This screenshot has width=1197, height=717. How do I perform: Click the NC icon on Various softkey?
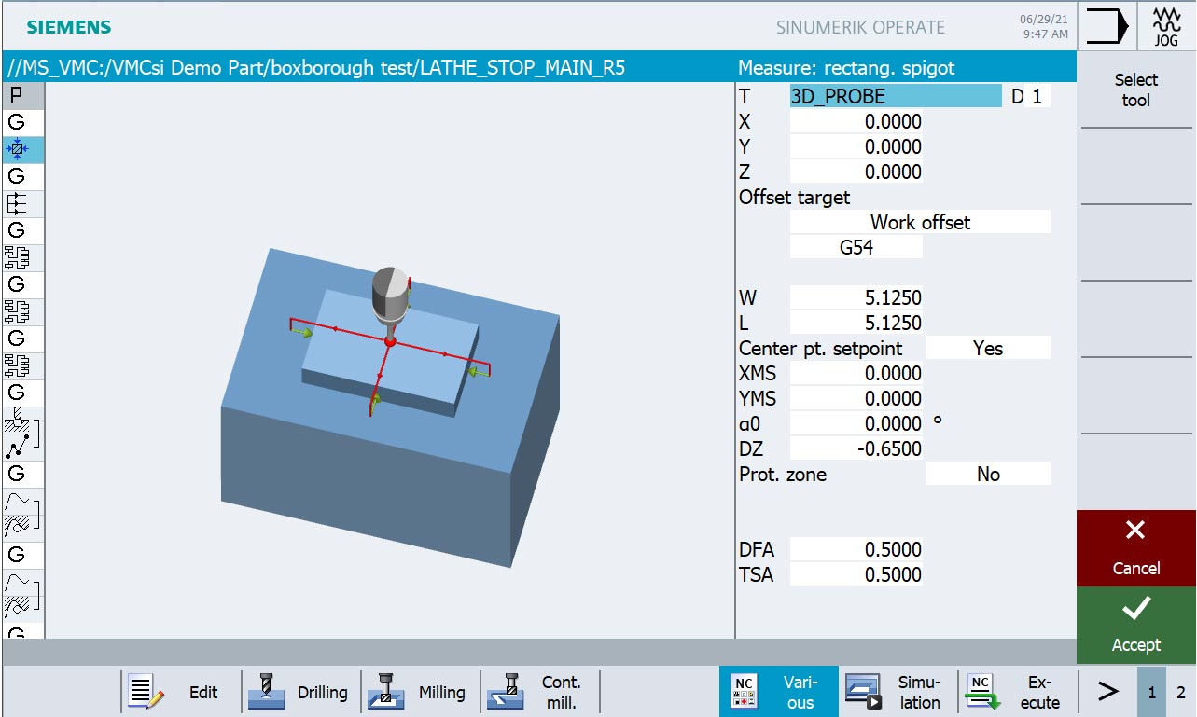point(744,692)
